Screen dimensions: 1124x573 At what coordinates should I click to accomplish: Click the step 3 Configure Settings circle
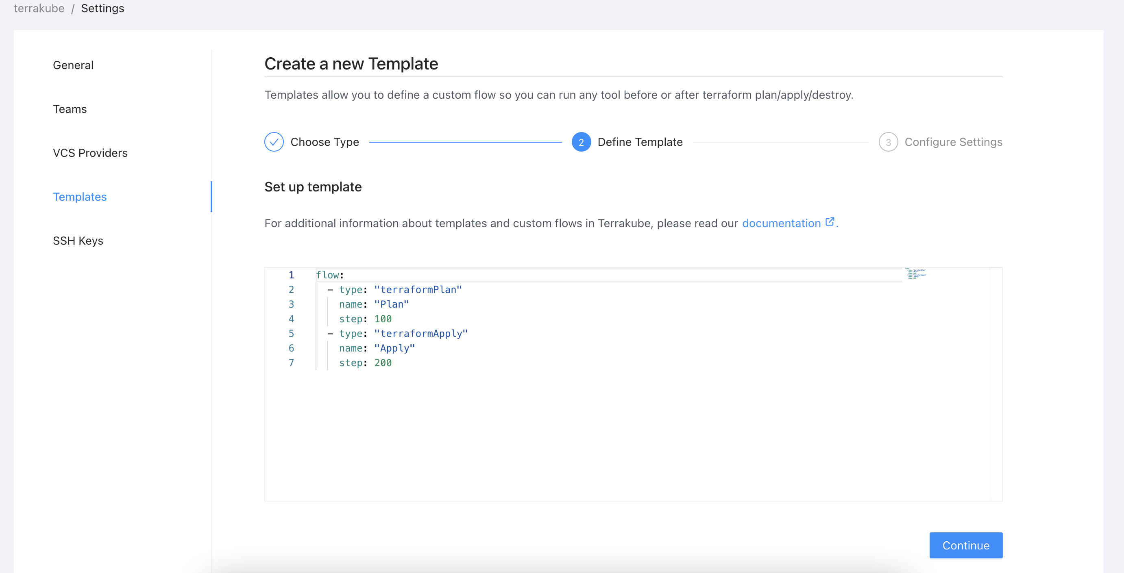pos(888,142)
